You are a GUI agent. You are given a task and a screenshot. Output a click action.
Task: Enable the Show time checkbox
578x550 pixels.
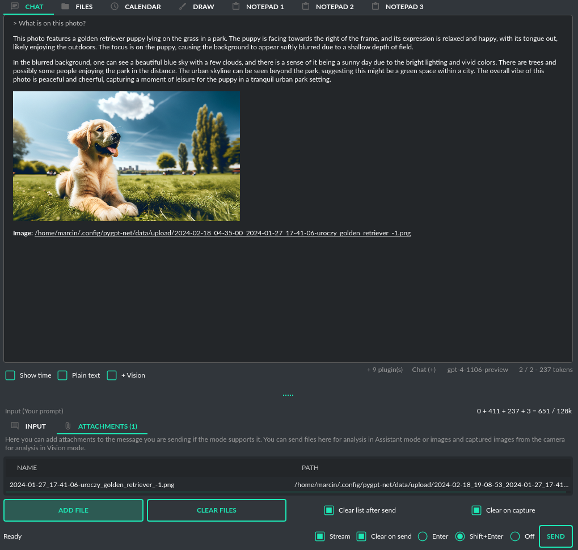pyautogui.click(x=10, y=375)
